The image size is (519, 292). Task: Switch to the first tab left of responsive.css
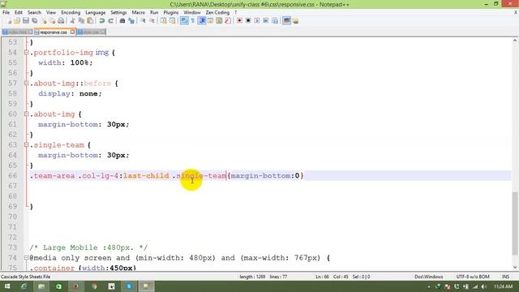click(x=18, y=32)
